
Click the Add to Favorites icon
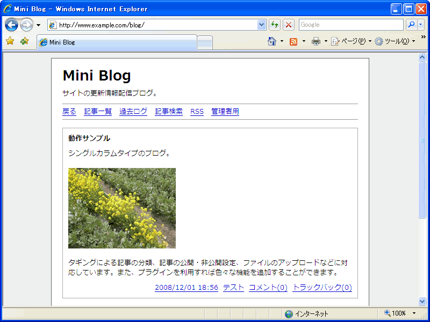(24, 41)
